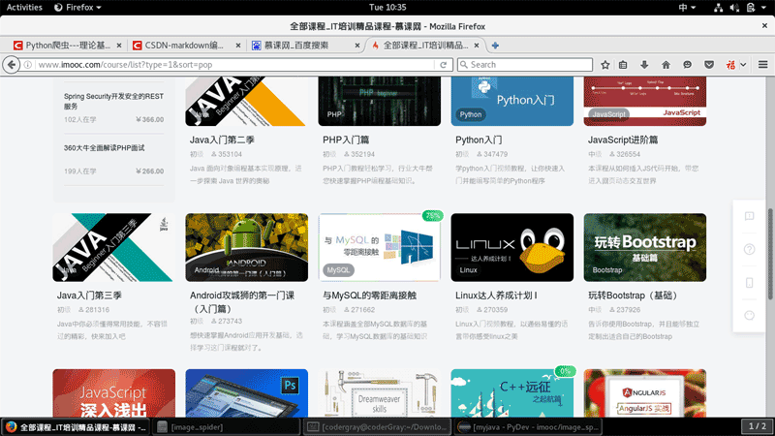Click the Android course thumbnail
This screenshot has width=775, height=436.
tap(247, 248)
